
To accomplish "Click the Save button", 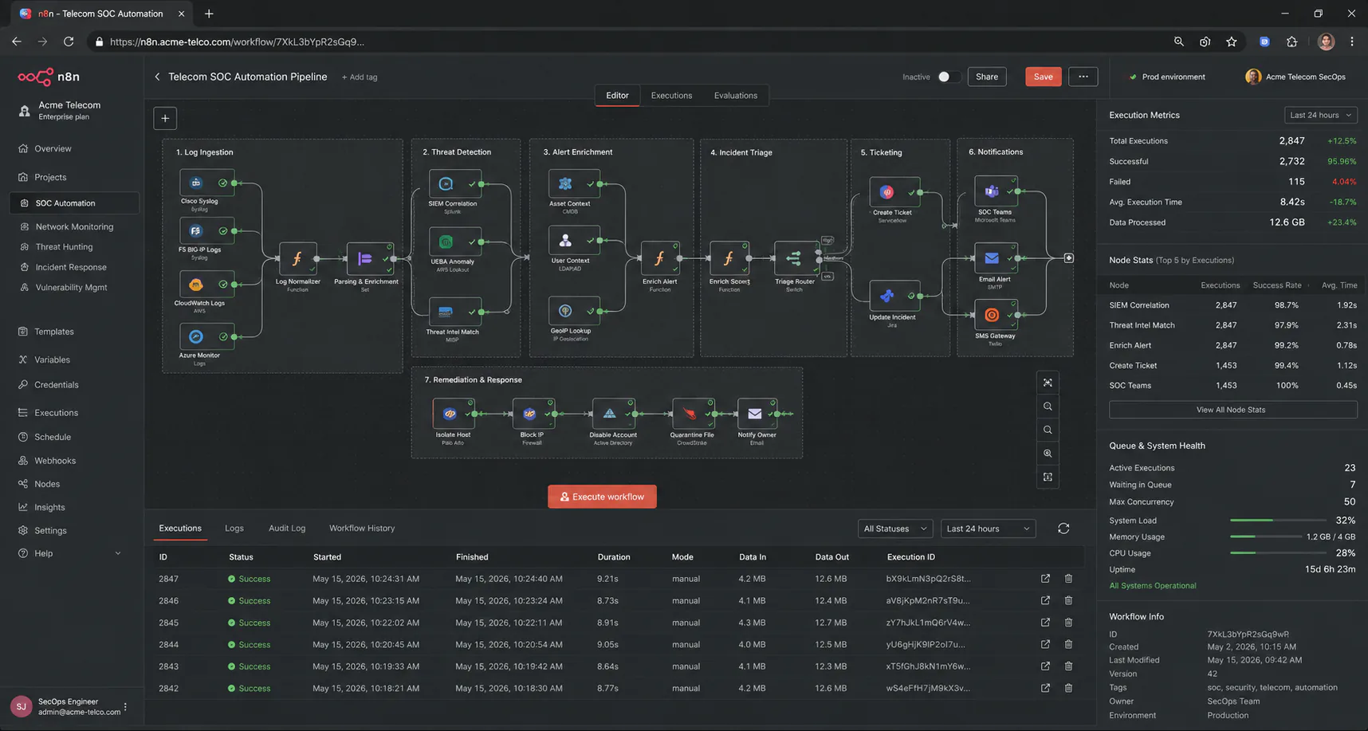I will tap(1043, 77).
